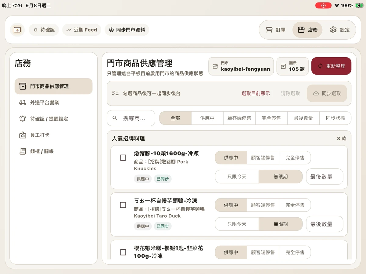366x274 pixels.
Task: Set 芋頭鴨 status to 顧客端停售
Action: (263, 205)
